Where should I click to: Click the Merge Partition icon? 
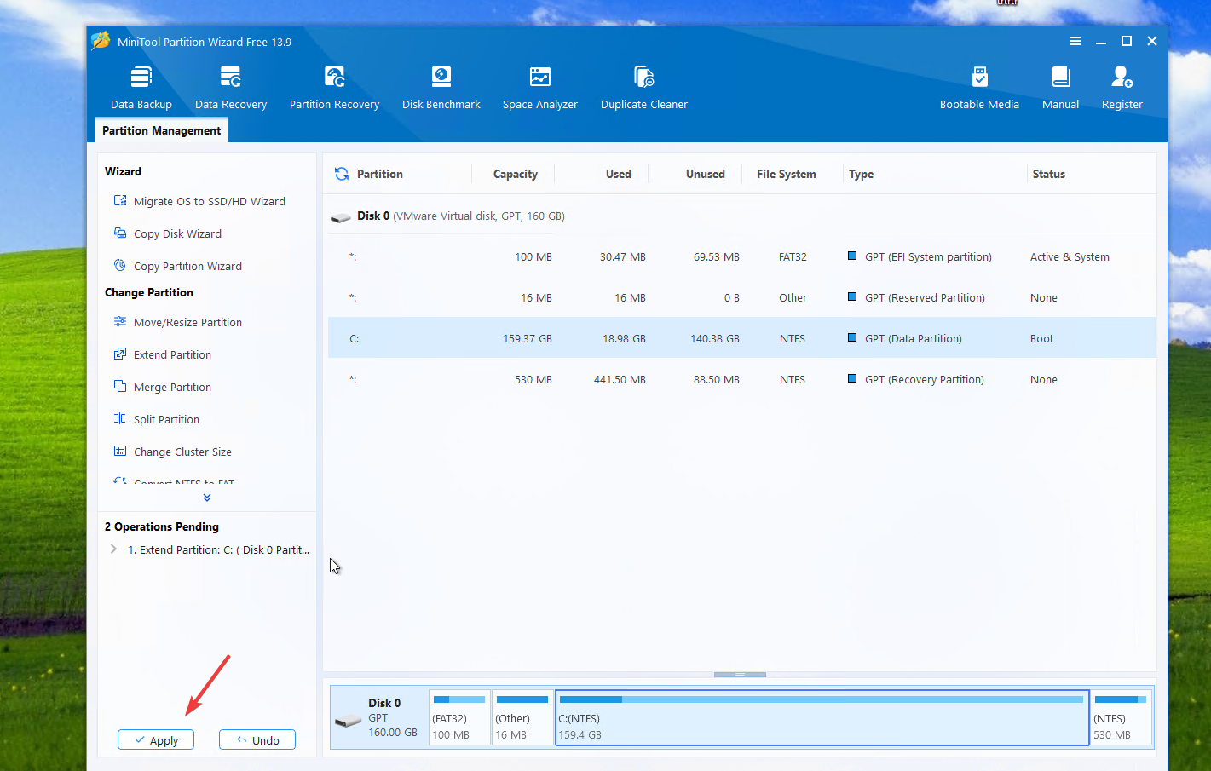(120, 387)
